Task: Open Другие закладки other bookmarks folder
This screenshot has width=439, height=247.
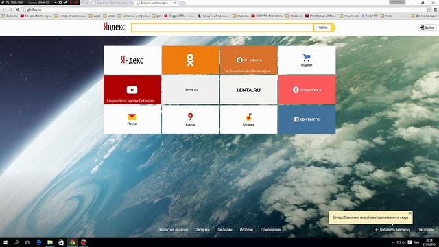Action: click(x=424, y=16)
